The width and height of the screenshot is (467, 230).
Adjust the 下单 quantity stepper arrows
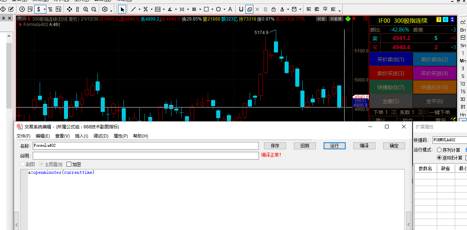(394, 112)
